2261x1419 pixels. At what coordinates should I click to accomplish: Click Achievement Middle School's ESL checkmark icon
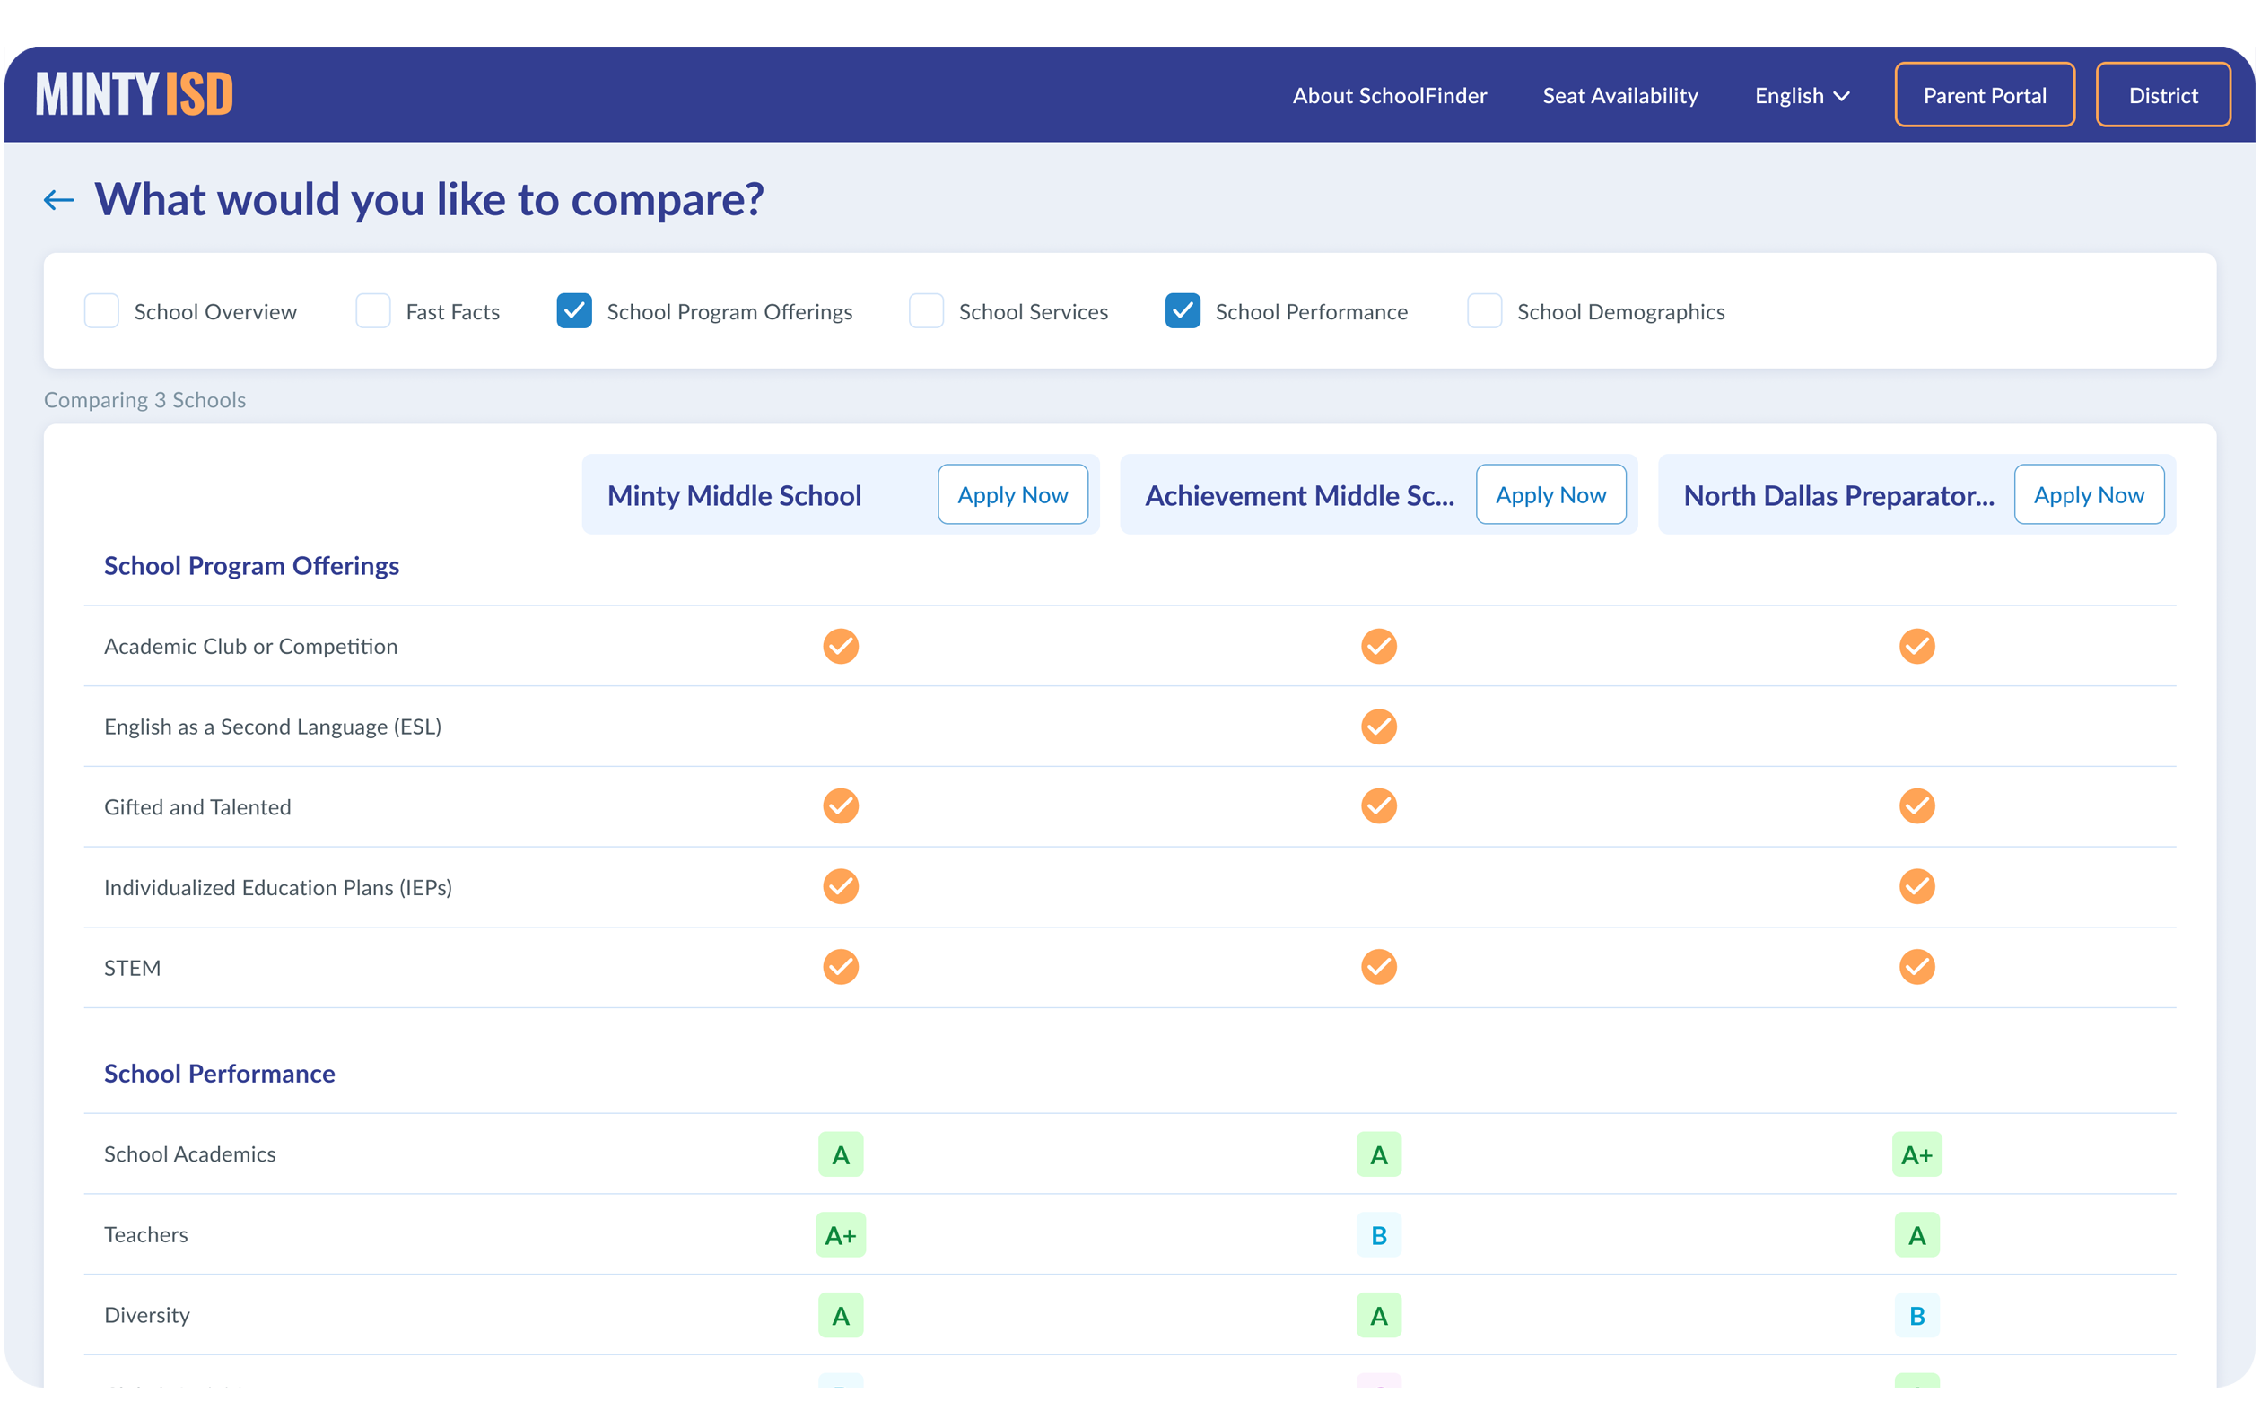point(1378,727)
